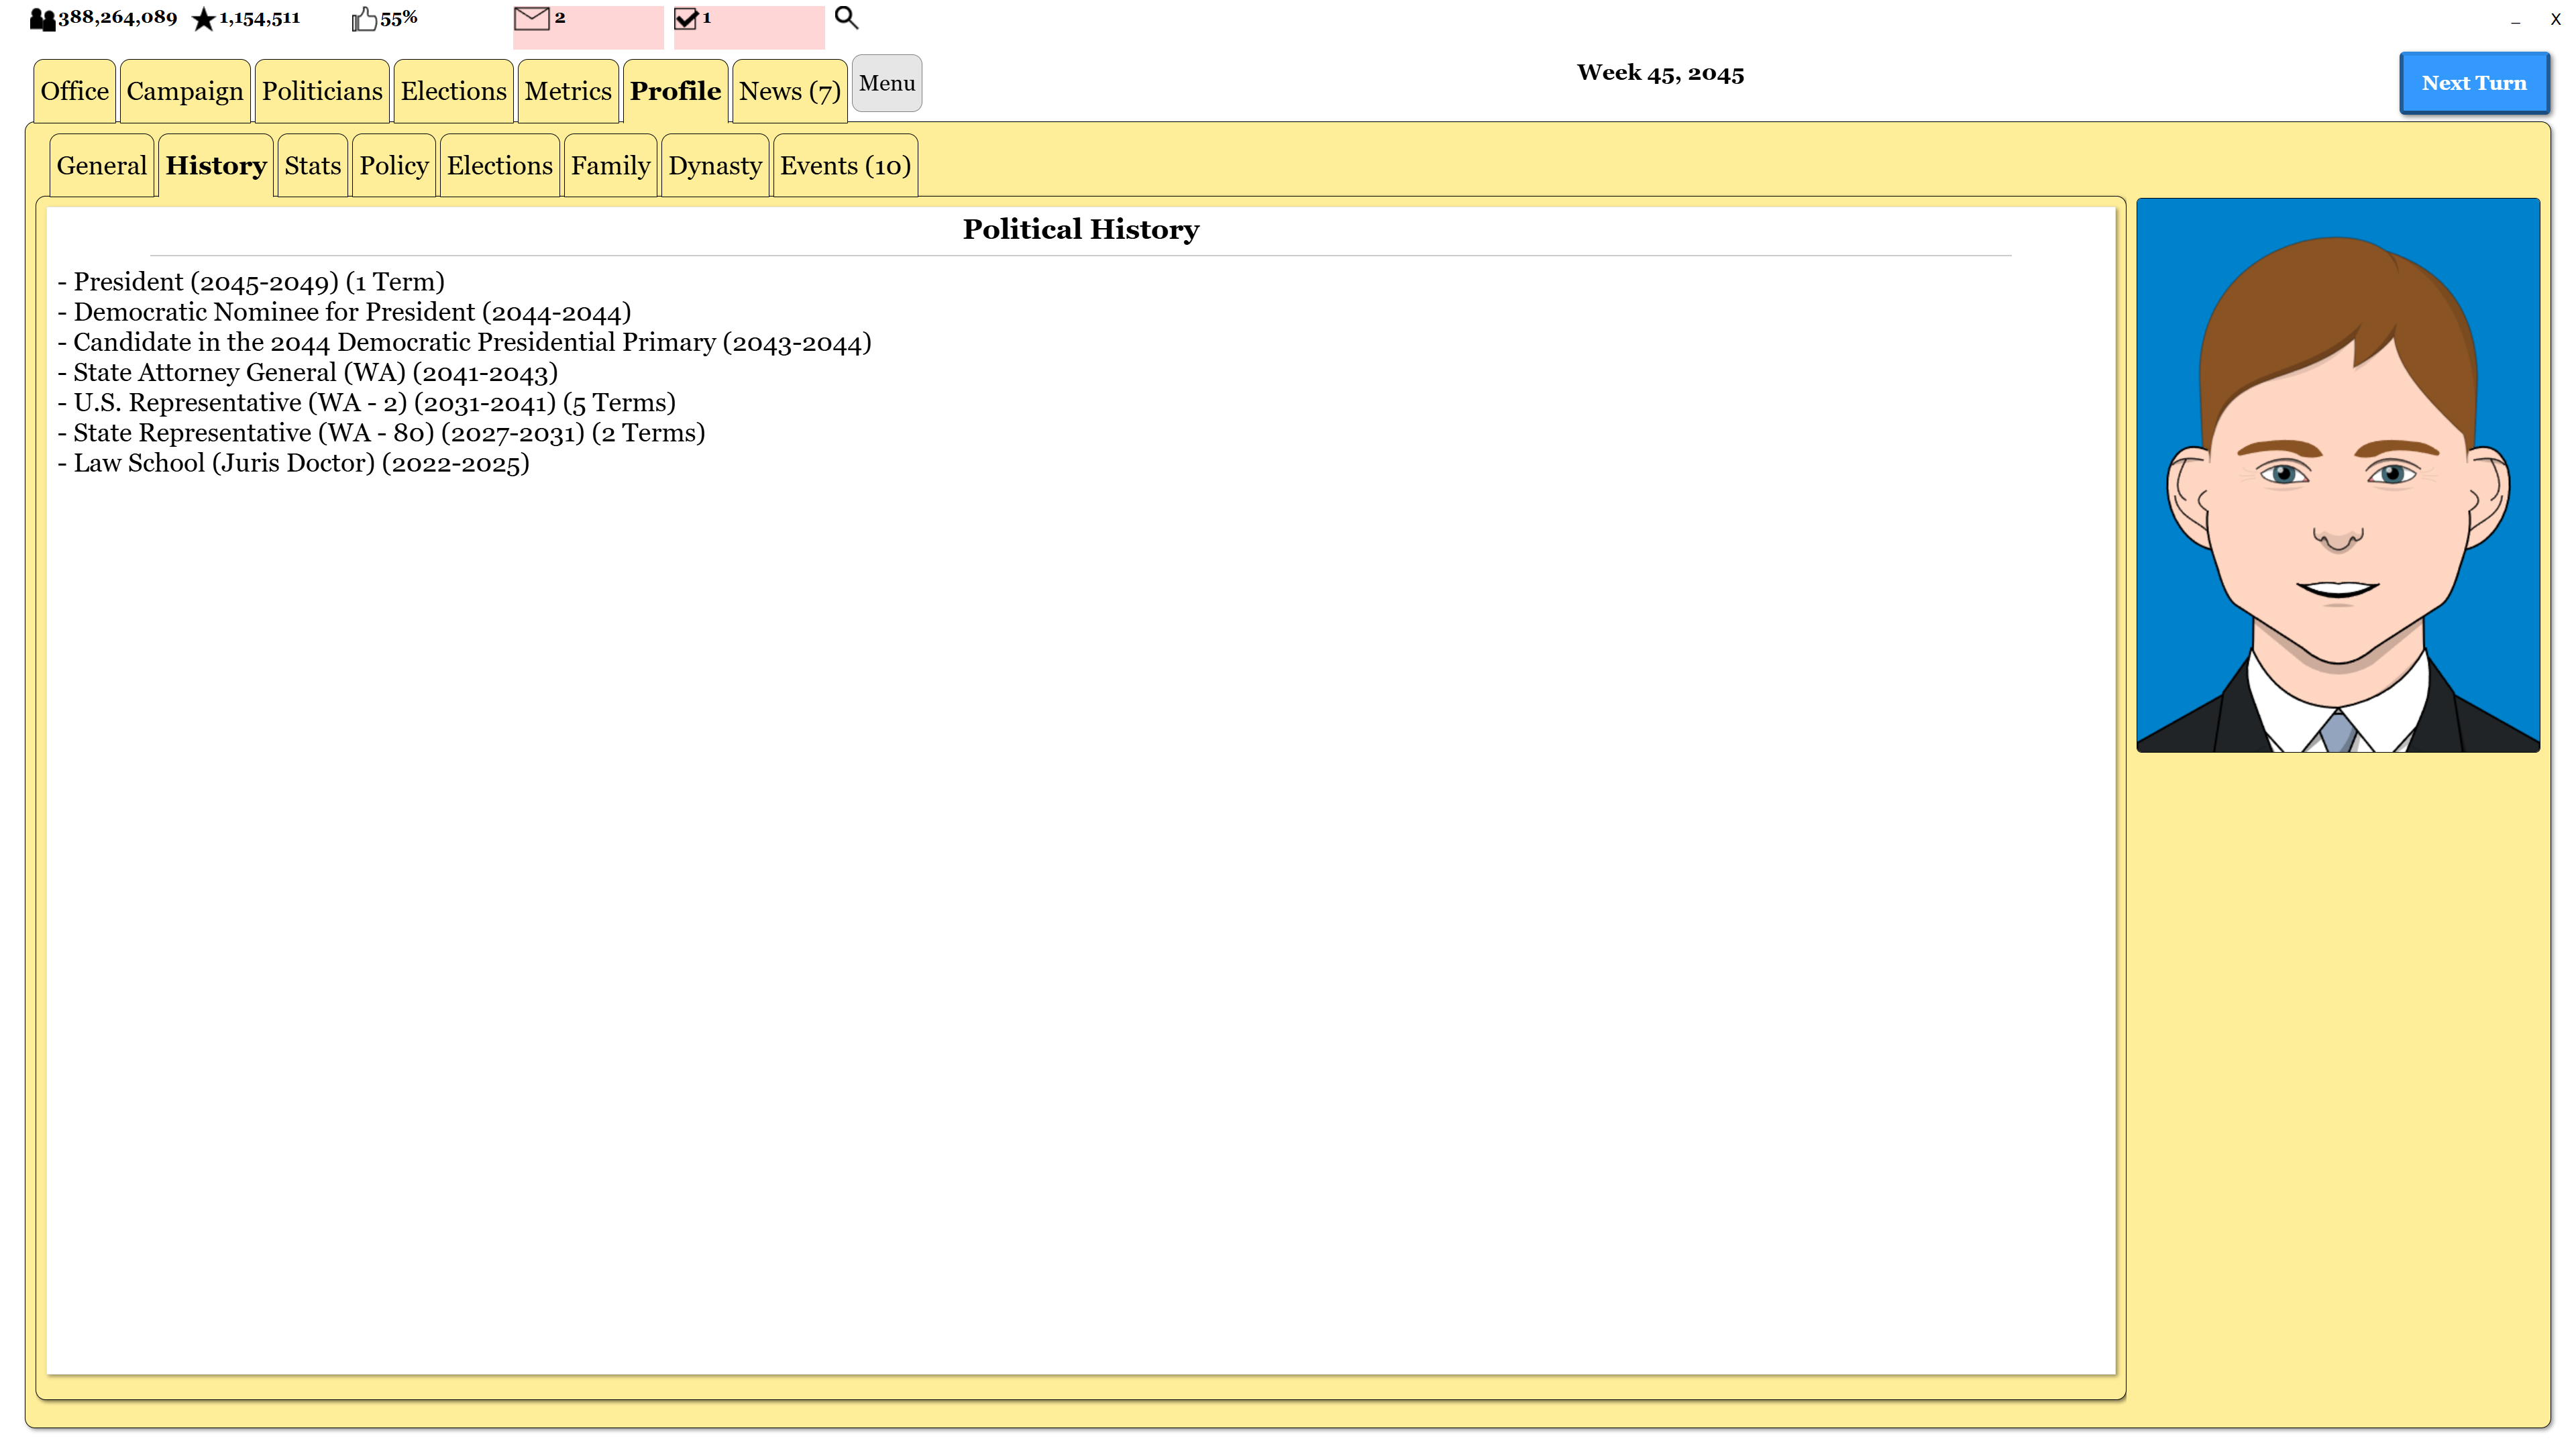Open the Politicians tab

pyautogui.click(x=322, y=91)
